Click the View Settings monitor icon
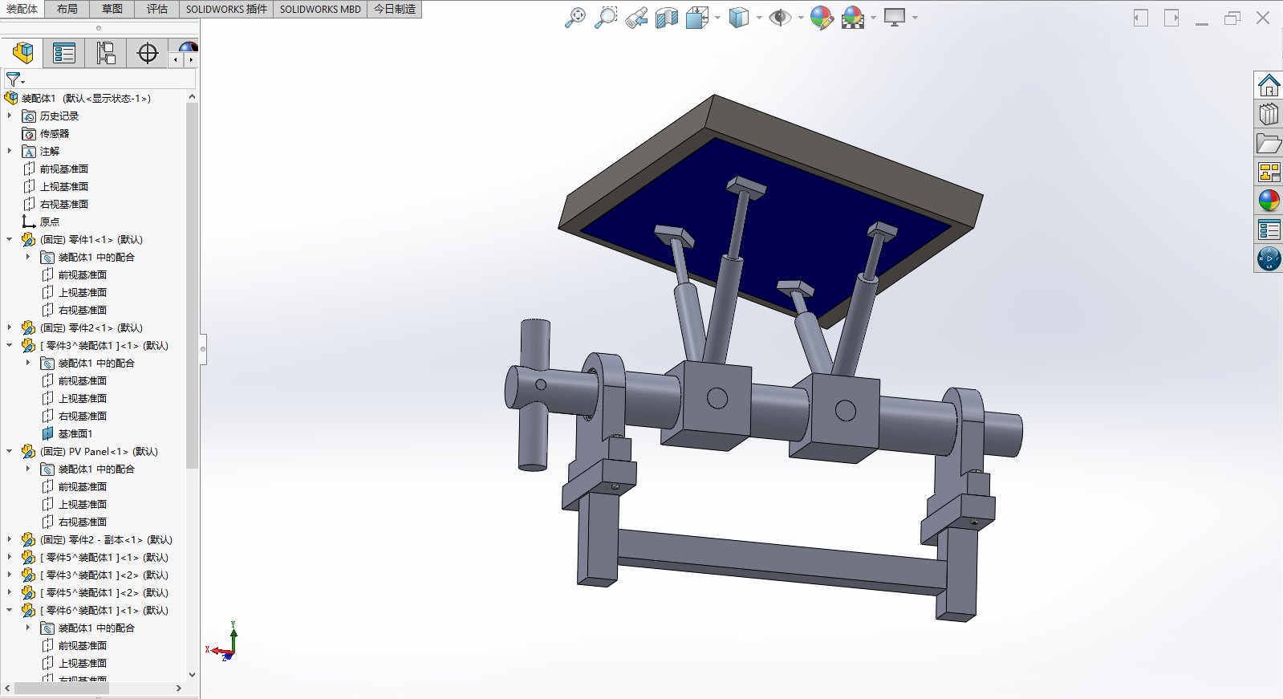 click(x=895, y=18)
